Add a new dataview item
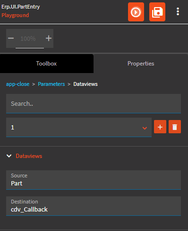Viewport: 188px width, 231px height. 160,127
